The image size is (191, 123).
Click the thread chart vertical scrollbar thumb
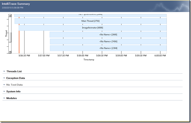pos(10,37)
